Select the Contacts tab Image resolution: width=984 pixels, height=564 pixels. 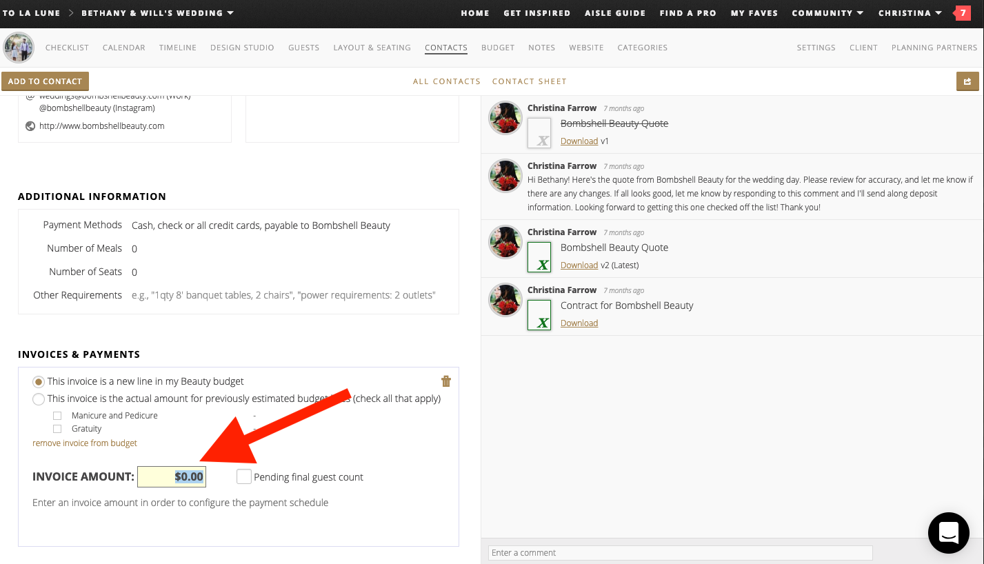click(x=446, y=48)
